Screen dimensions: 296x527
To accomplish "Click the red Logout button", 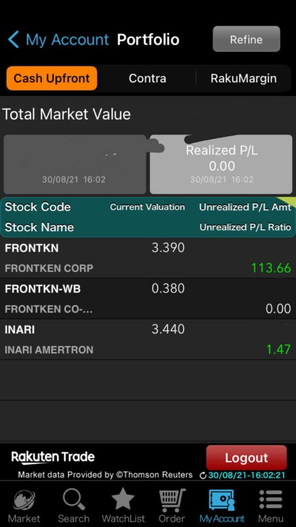I will coord(246,458).
